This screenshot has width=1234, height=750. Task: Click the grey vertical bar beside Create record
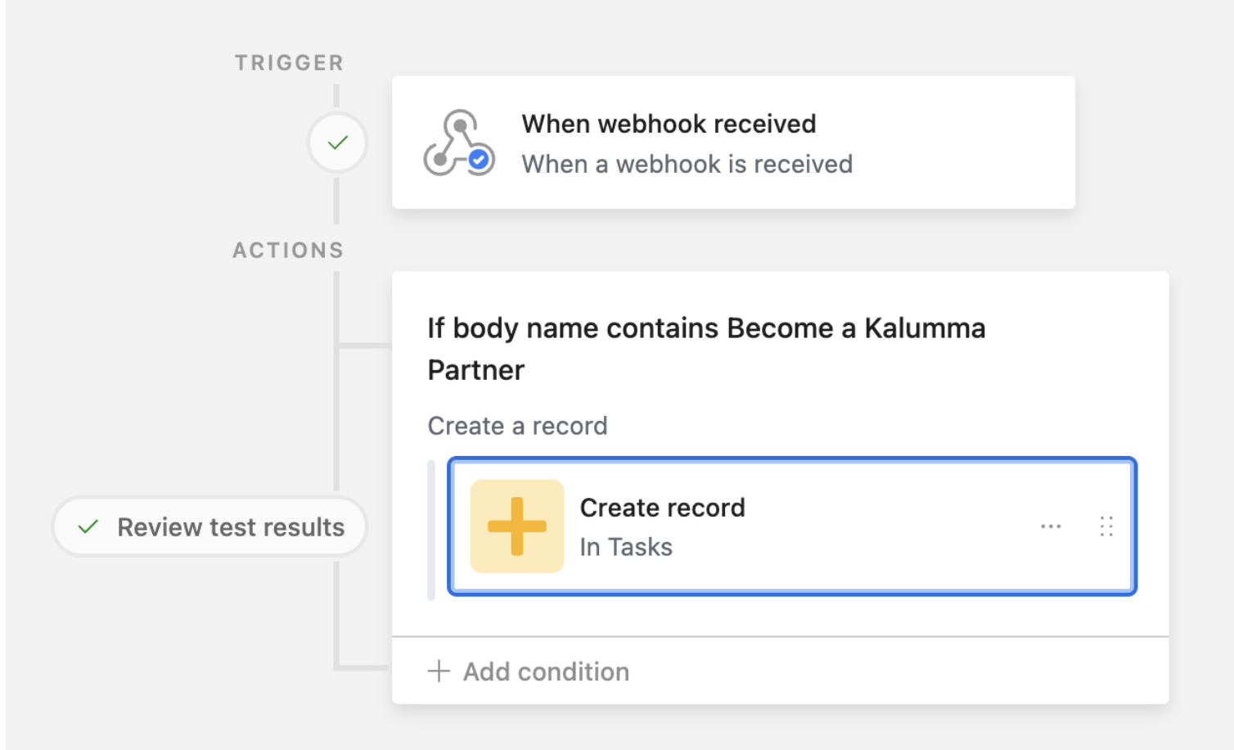coord(431,531)
